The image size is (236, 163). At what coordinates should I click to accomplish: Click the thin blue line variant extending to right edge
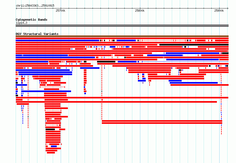pyautogui.click(x=185, y=62)
